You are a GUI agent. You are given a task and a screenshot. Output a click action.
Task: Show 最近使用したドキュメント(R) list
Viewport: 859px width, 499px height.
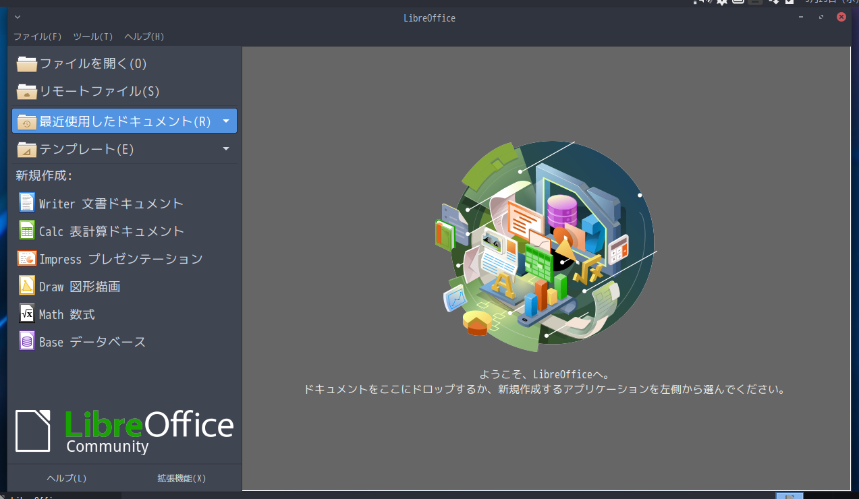(x=115, y=121)
